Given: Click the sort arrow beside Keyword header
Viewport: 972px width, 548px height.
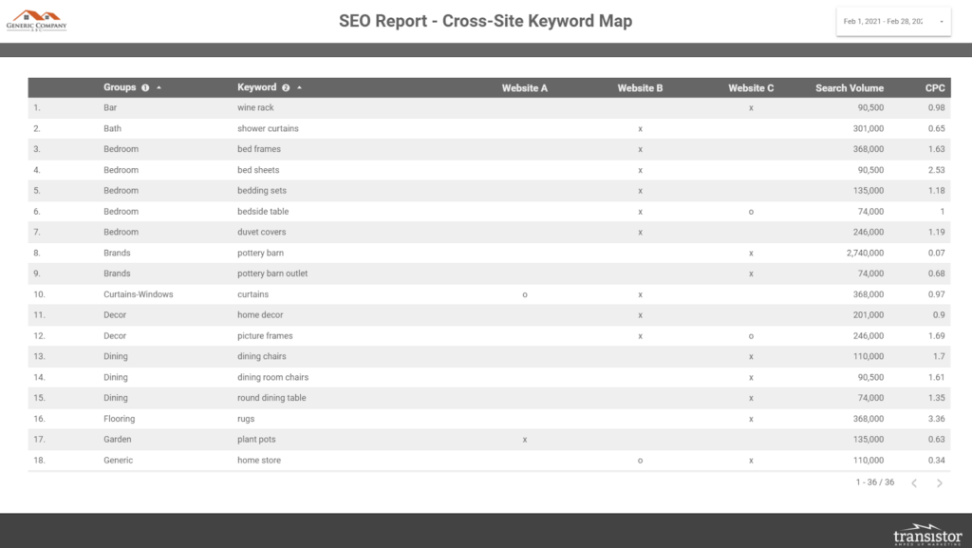Looking at the screenshot, I should (x=299, y=88).
